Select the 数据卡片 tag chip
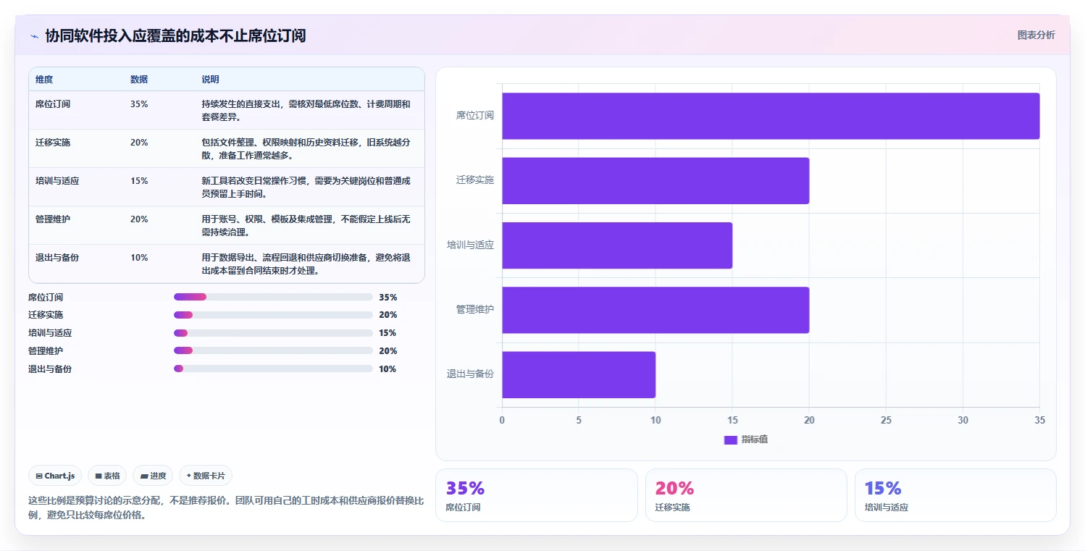Image resolution: width=1085 pixels, height=551 pixels. click(206, 476)
